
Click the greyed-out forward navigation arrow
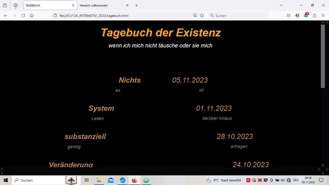[x=14, y=15]
